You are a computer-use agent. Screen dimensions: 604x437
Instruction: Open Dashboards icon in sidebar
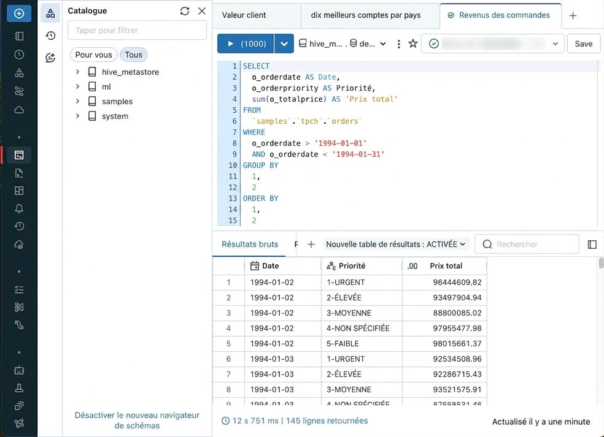(x=19, y=191)
